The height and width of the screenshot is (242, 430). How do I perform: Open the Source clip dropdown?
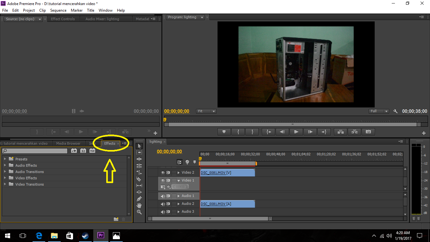click(40, 19)
